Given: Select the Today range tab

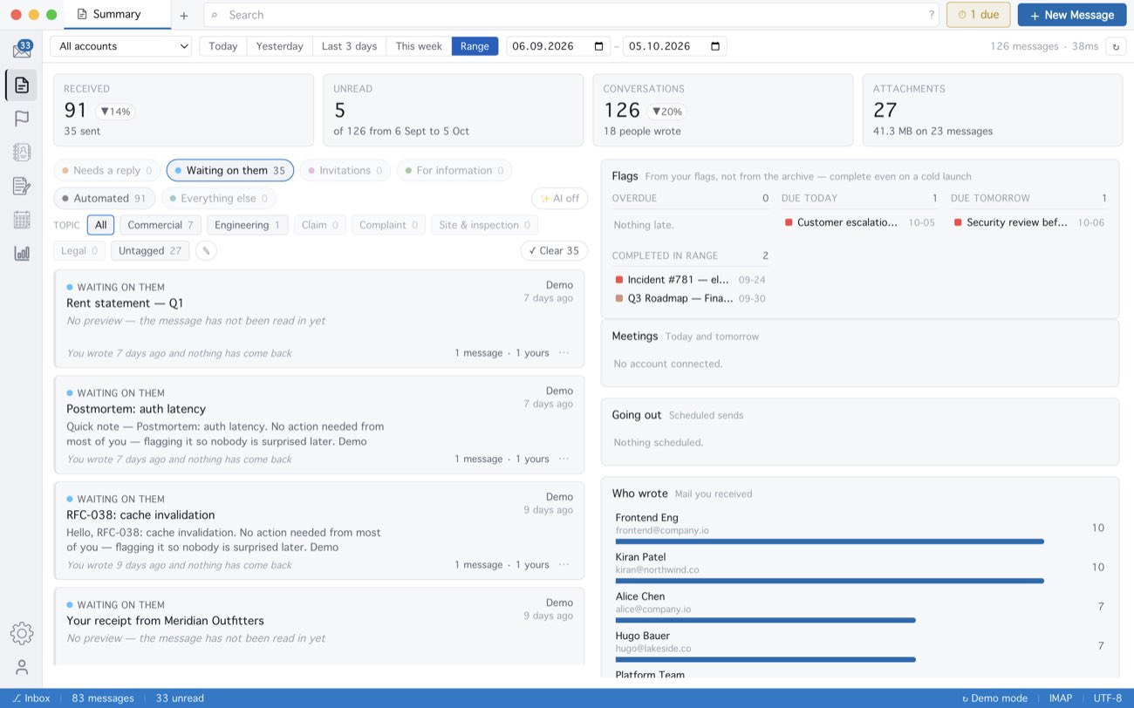Looking at the screenshot, I should pos(223,46).
